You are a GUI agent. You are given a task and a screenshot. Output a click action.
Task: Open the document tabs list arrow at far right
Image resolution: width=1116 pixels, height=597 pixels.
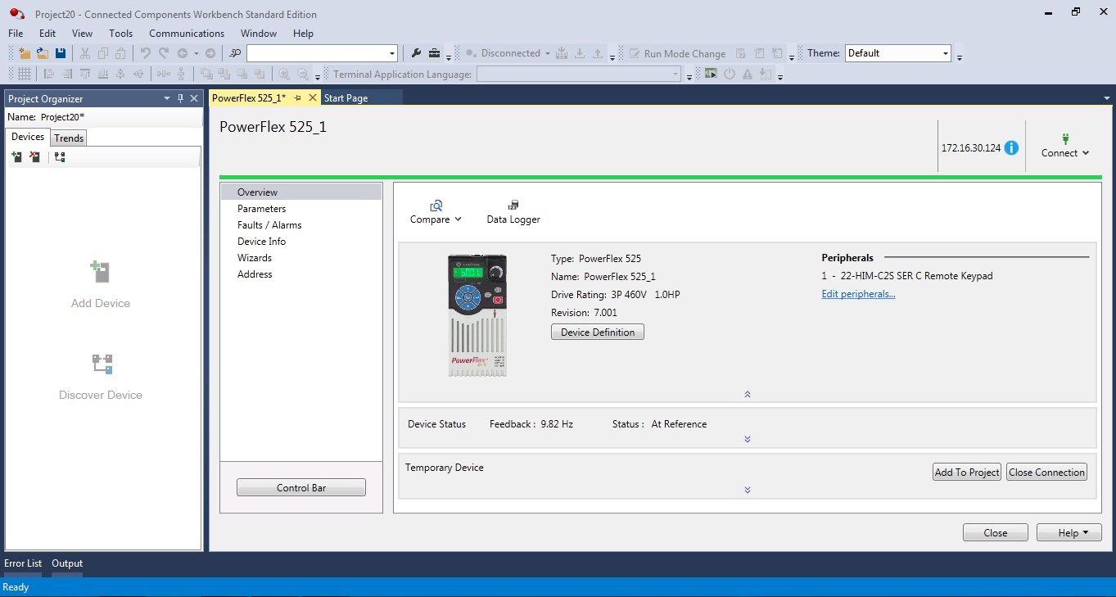point(1107,98)
